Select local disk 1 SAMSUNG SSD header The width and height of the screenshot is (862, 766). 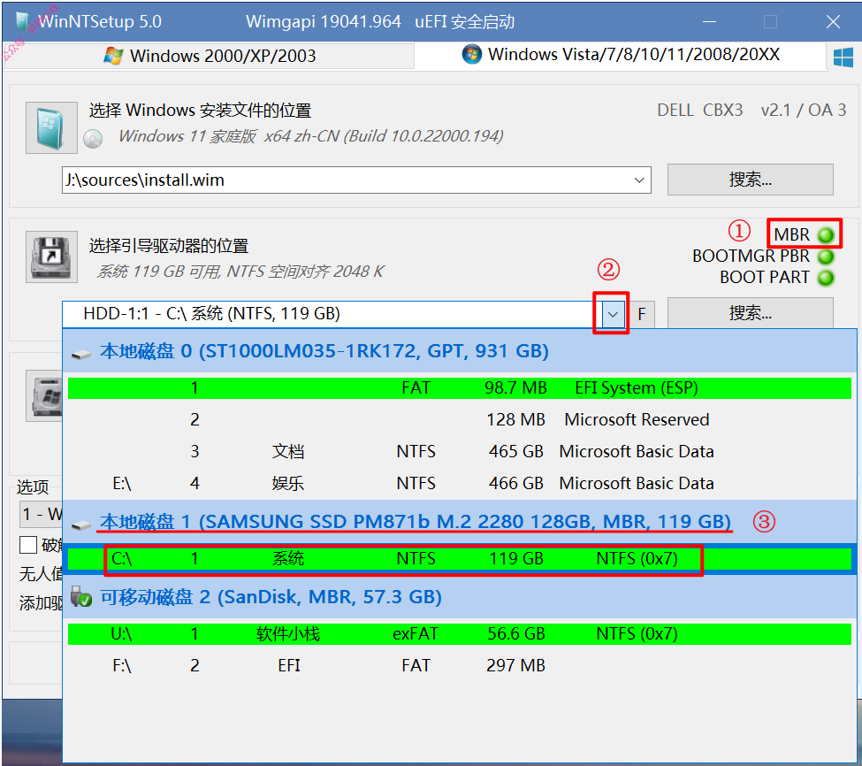click(x=460, y=521)
